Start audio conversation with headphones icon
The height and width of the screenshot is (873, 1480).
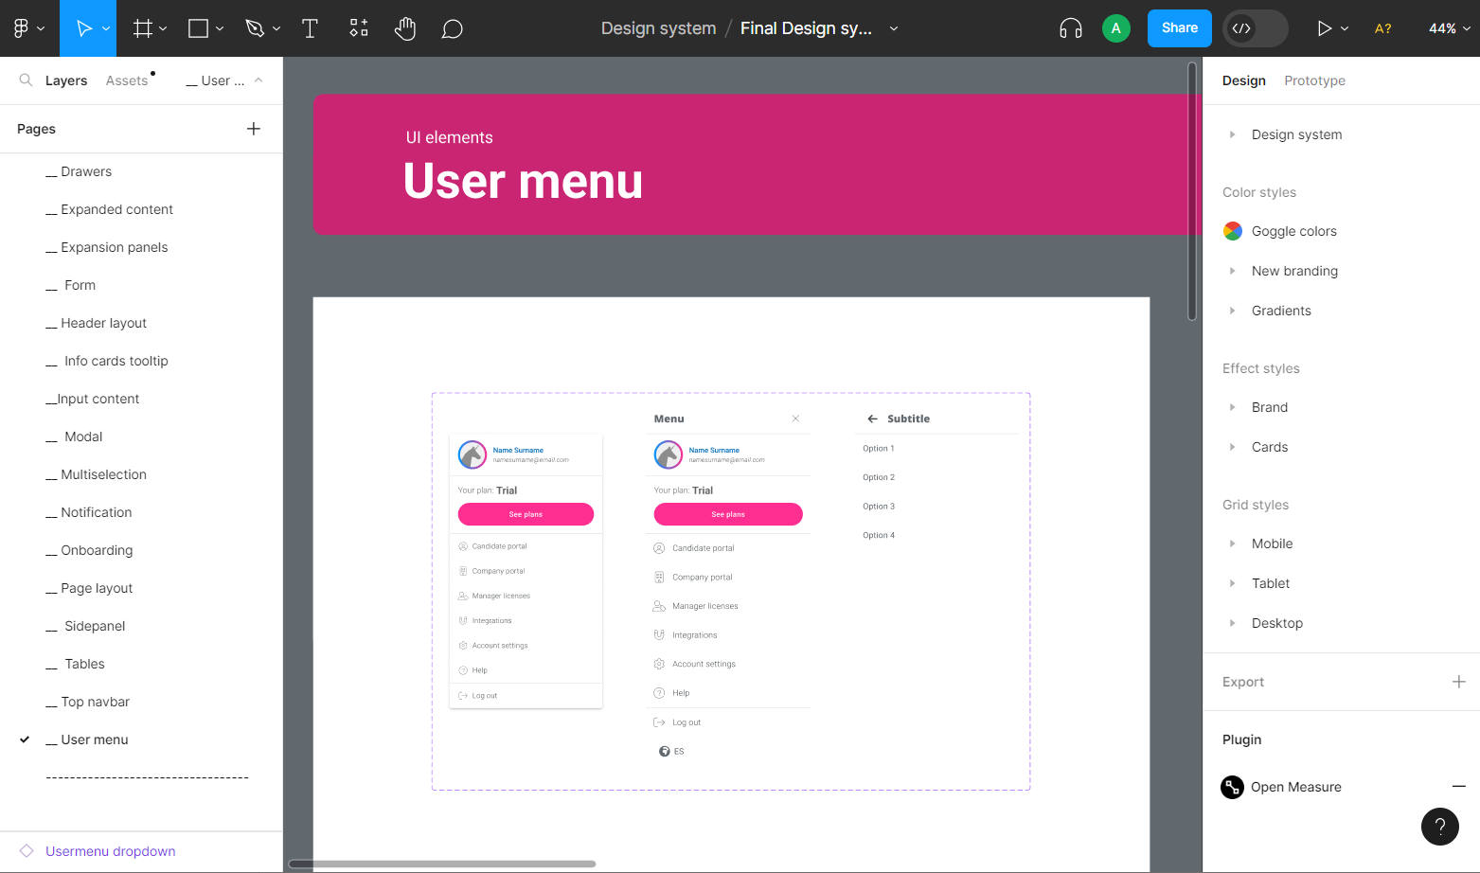coord(1071,28)
